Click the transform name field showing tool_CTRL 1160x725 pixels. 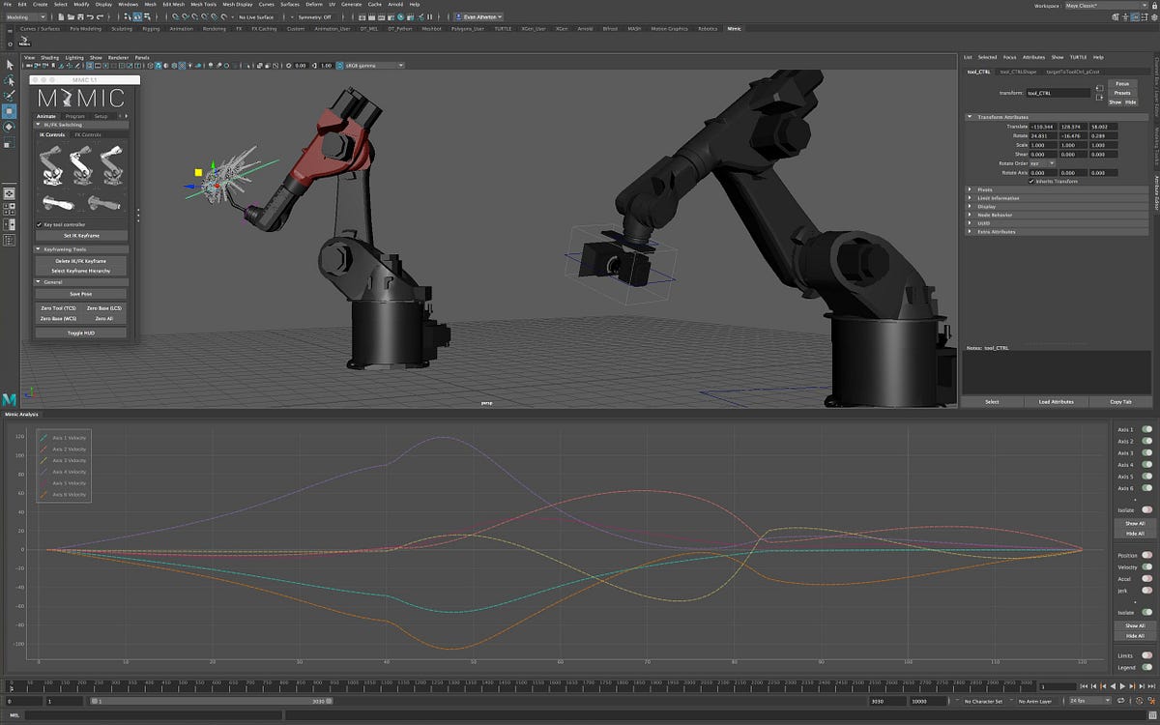pos(1058,93)
